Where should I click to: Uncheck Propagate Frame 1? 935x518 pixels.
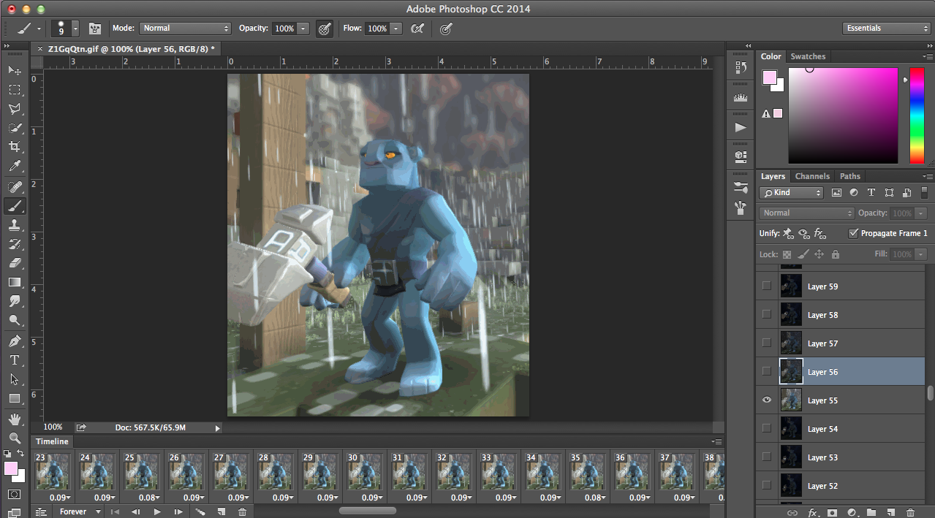click(853, 233)
